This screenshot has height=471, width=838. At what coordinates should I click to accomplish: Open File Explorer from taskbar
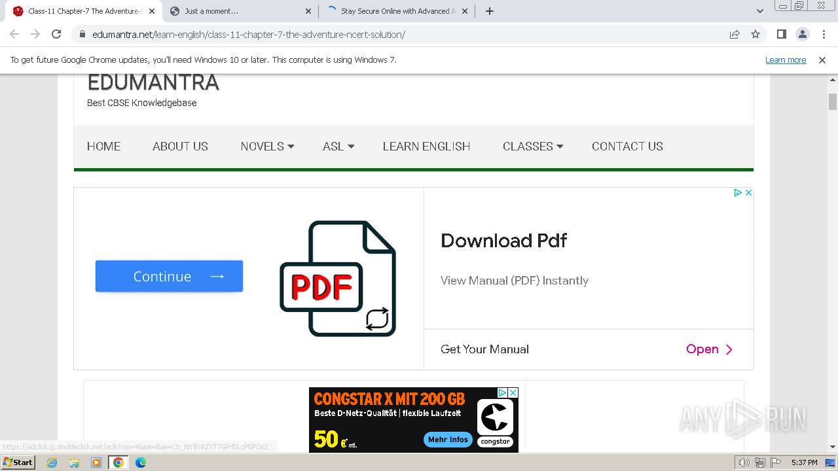[x=74, y=462]
